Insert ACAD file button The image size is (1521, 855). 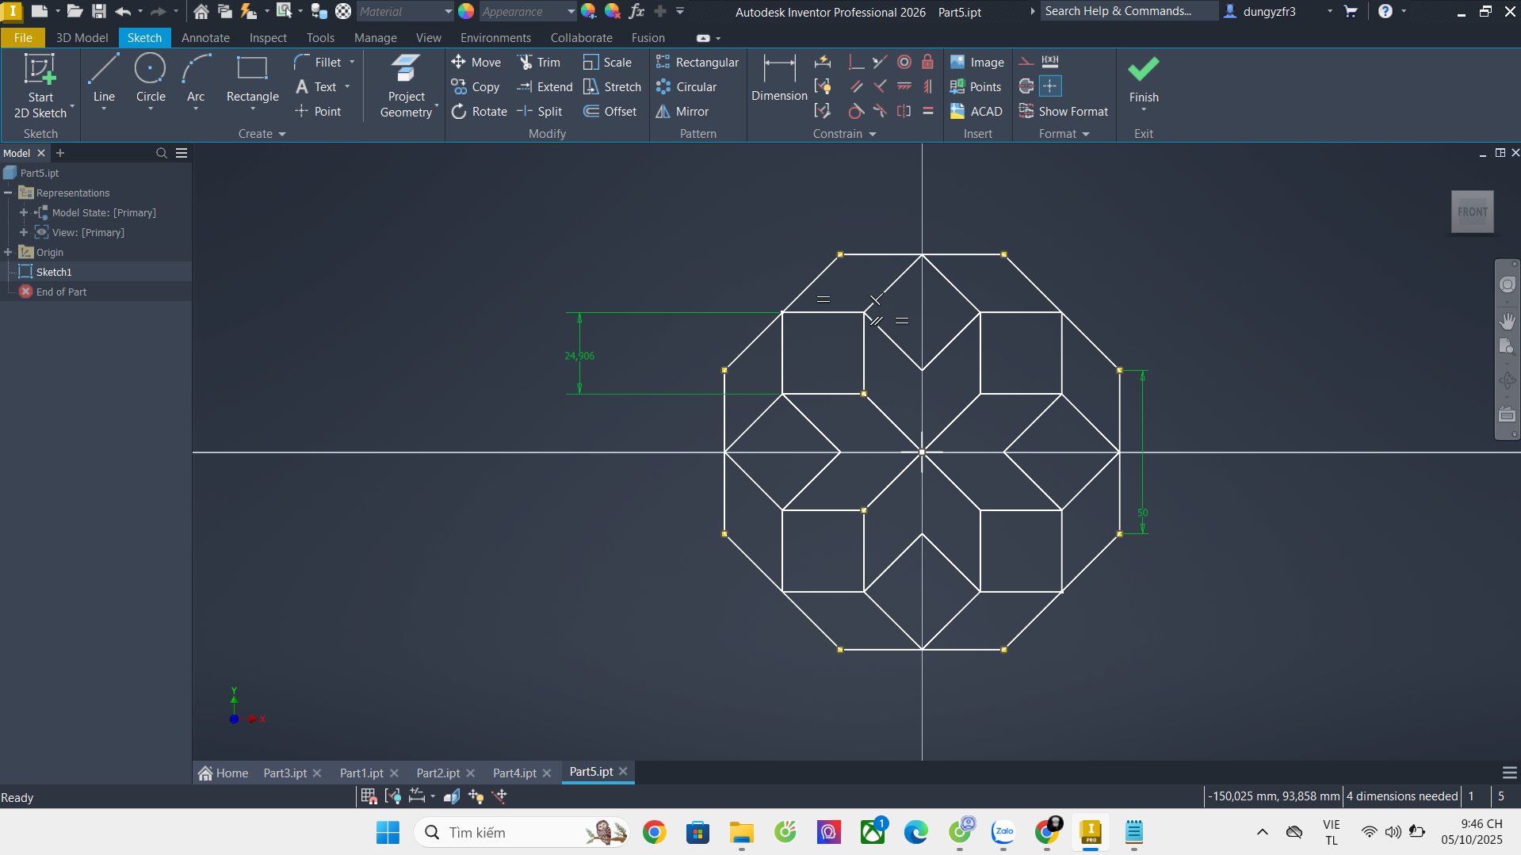pos(976,112)
